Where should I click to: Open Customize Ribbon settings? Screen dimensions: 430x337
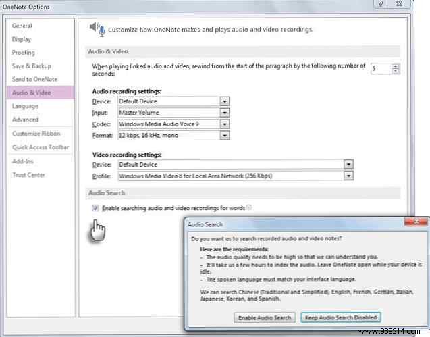click(x=36, y=134)
